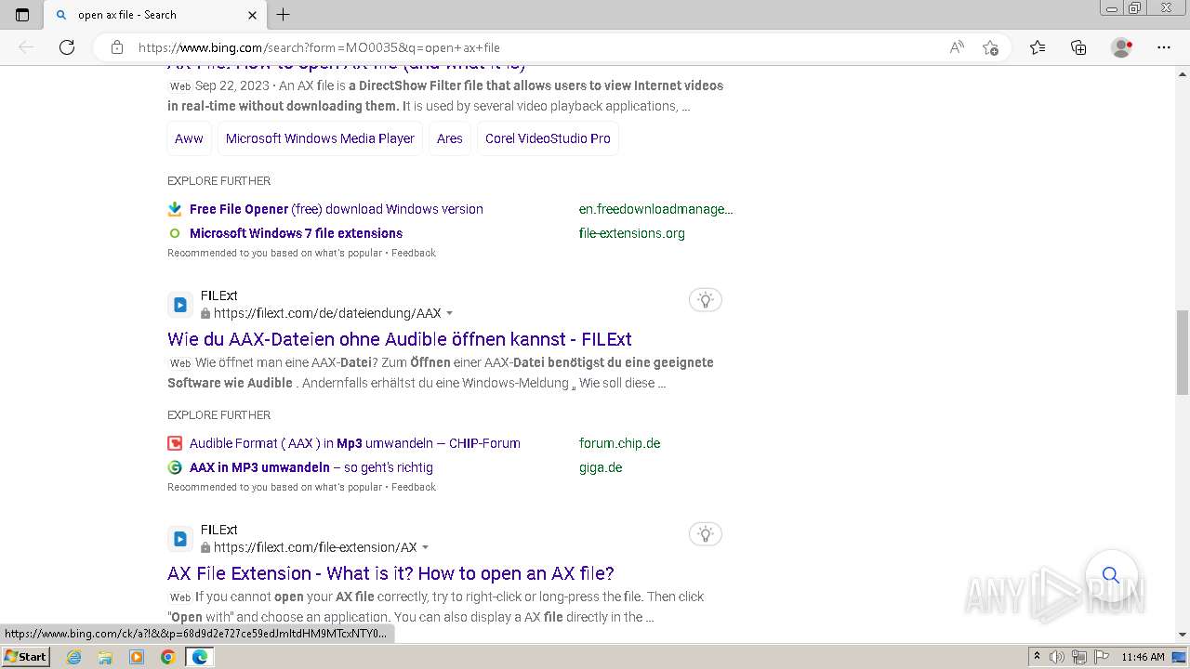Show hidden system tray icons
The height and width of the screenshot is (669, 1190).
click(1038, 657)
